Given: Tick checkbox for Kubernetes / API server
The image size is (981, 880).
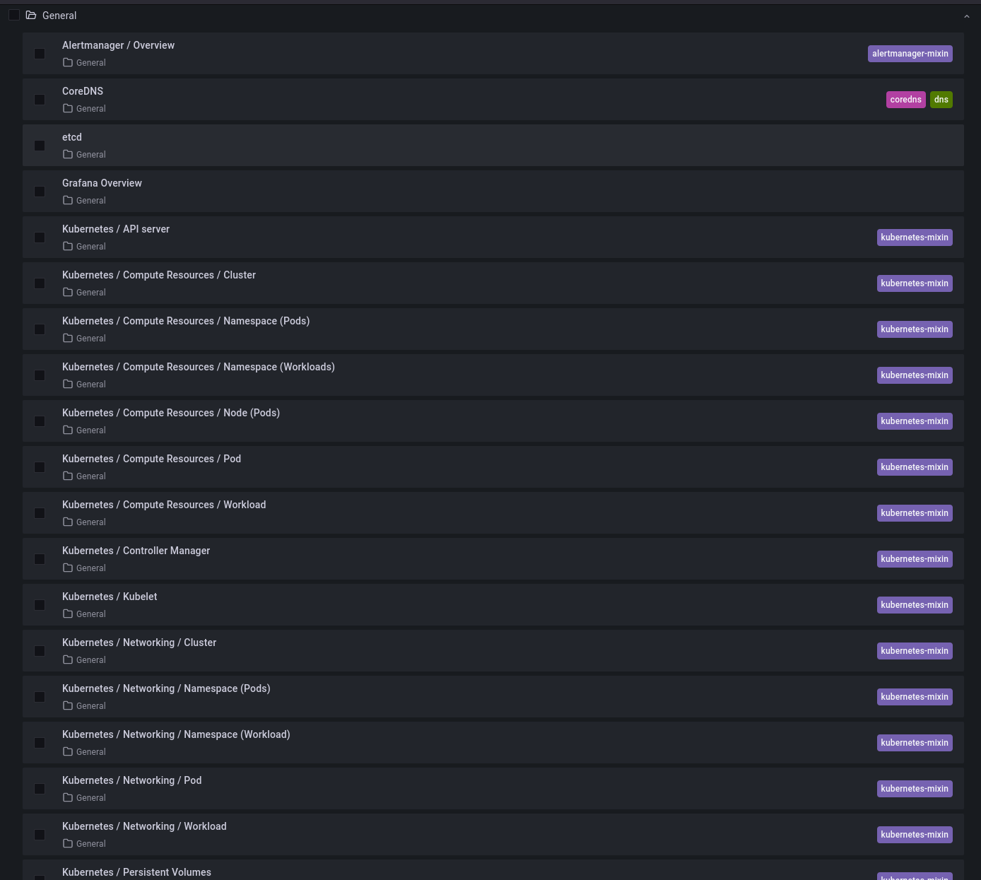Looking at the screenshot, I should [40, 237].
